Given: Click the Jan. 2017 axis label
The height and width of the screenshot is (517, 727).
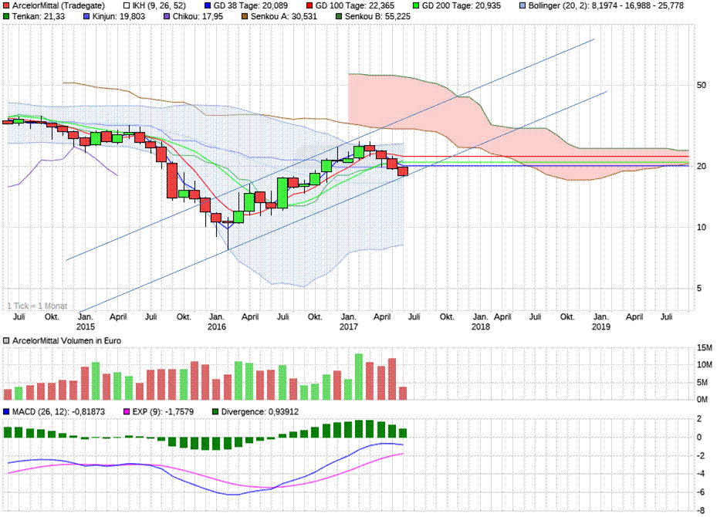Looking at the screenshot, I should [350, 320].
